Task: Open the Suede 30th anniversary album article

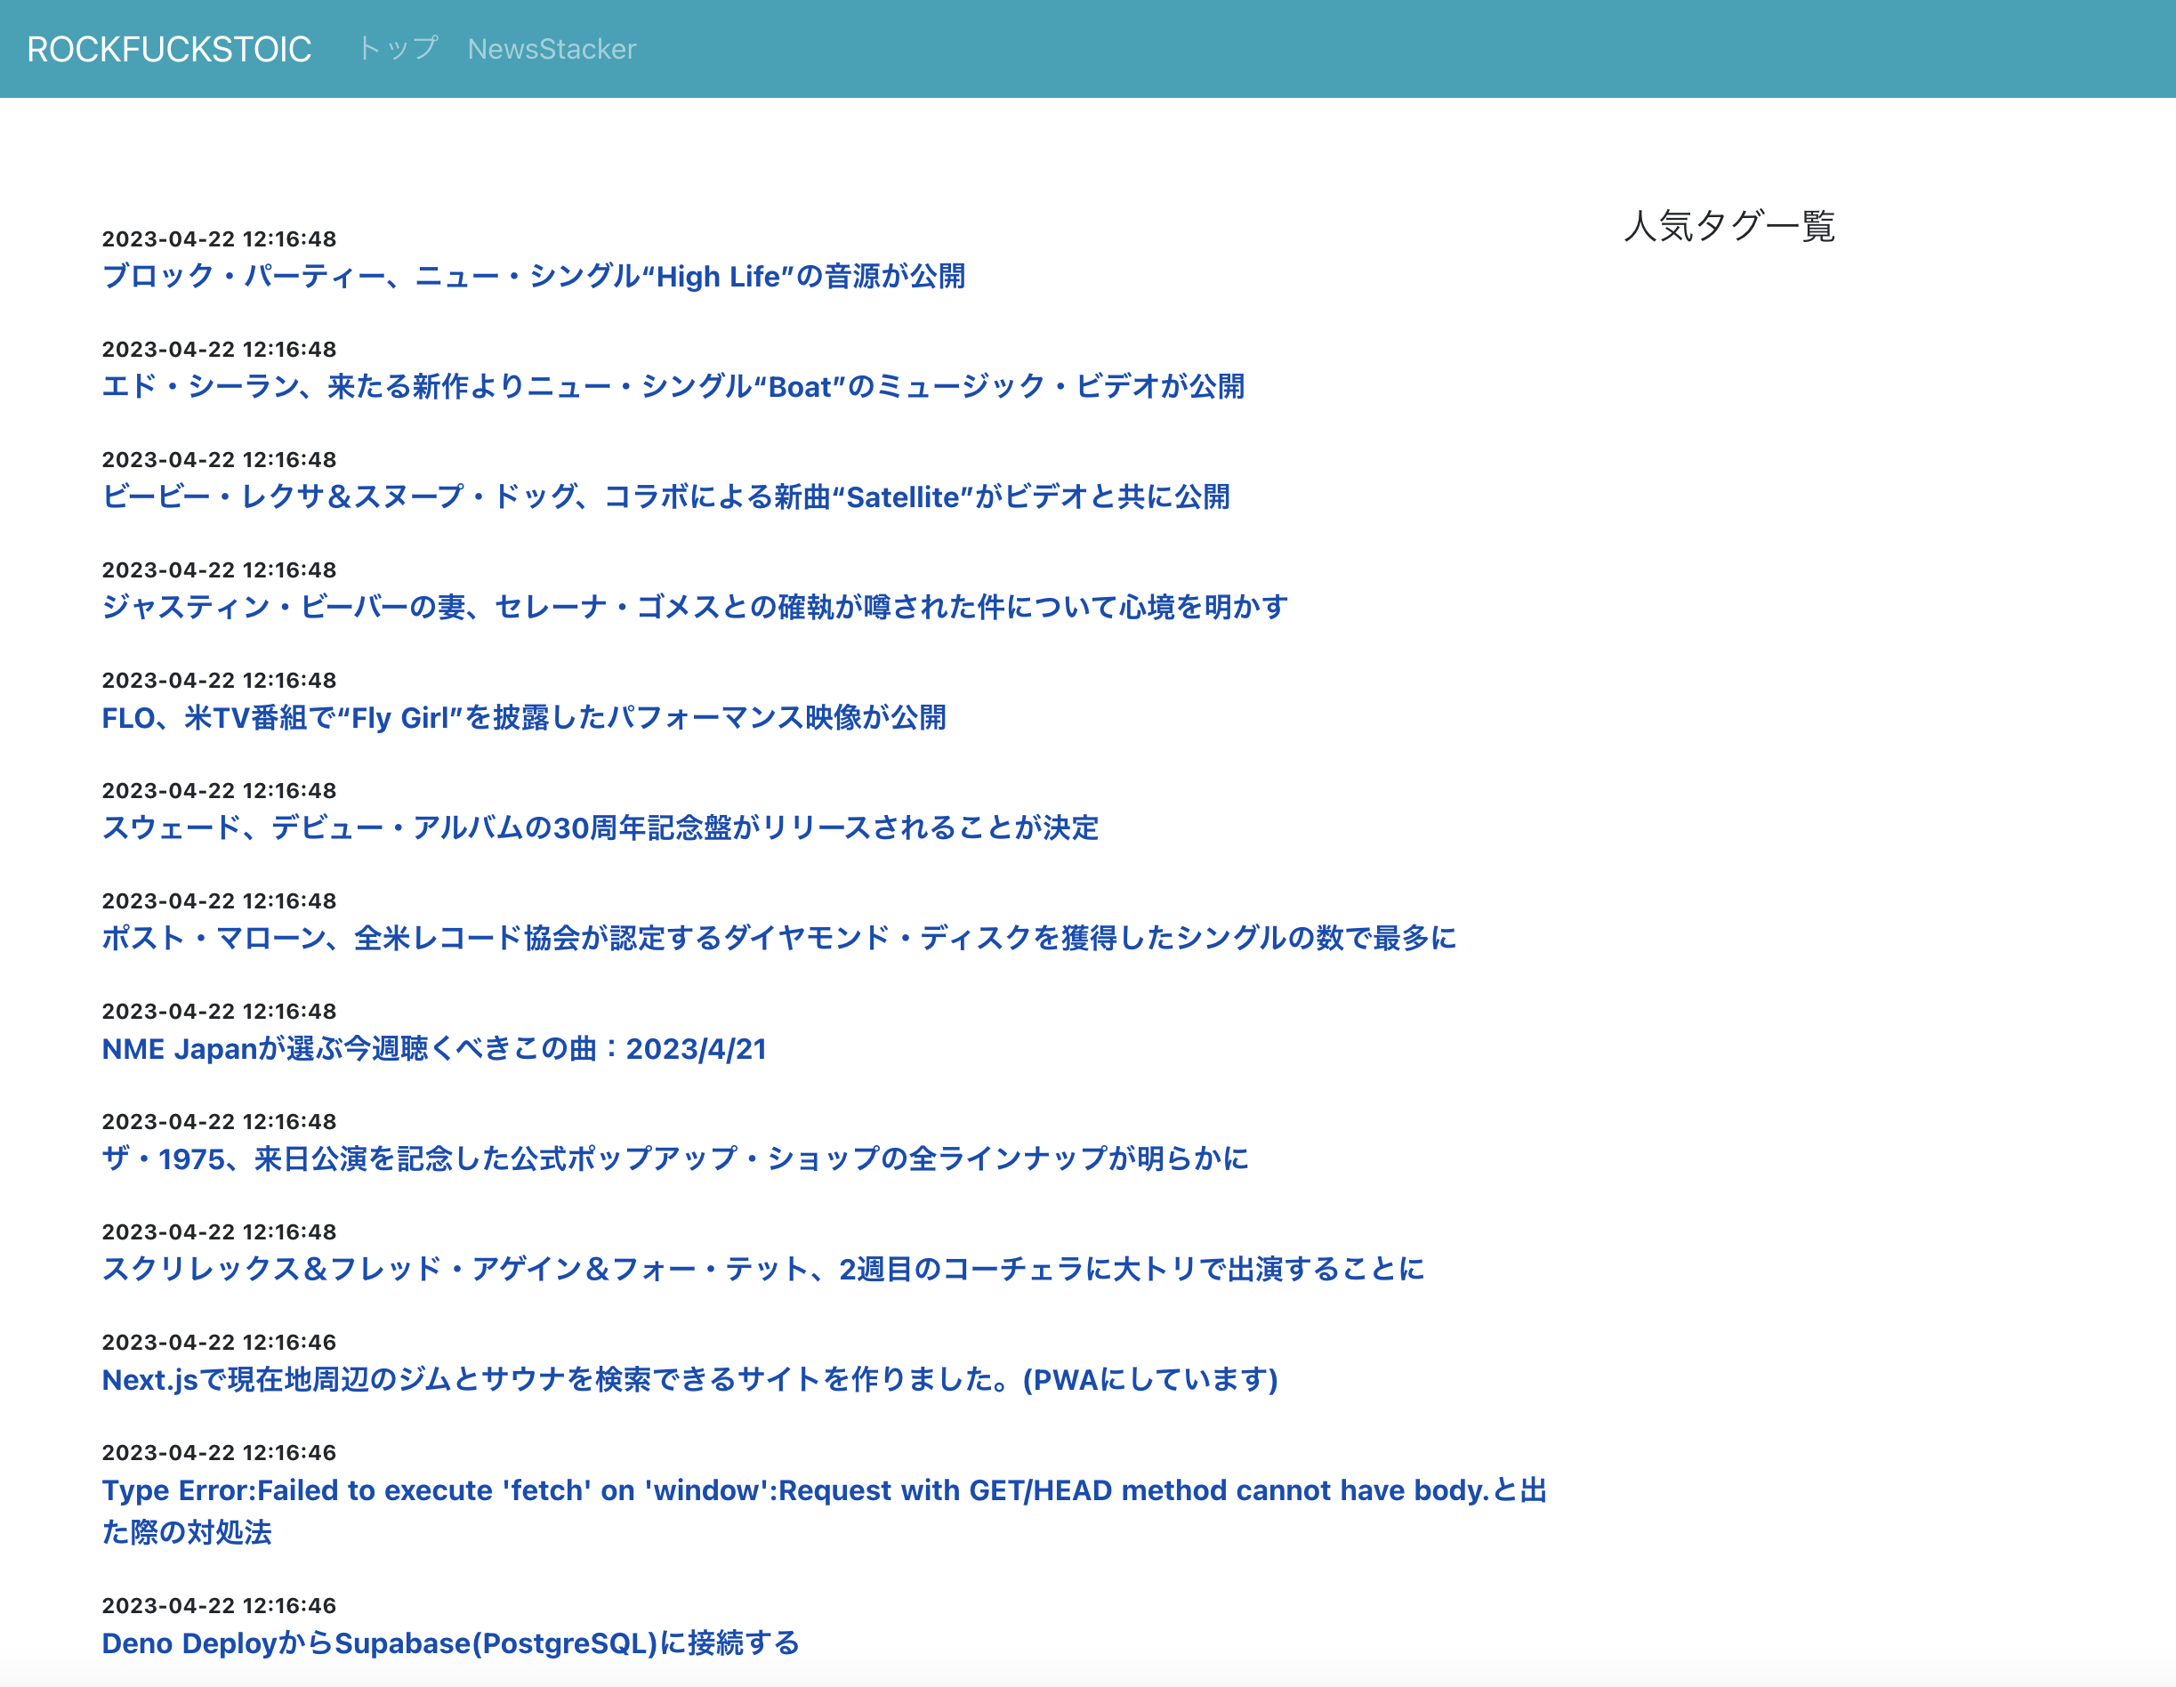Action: 600,827
